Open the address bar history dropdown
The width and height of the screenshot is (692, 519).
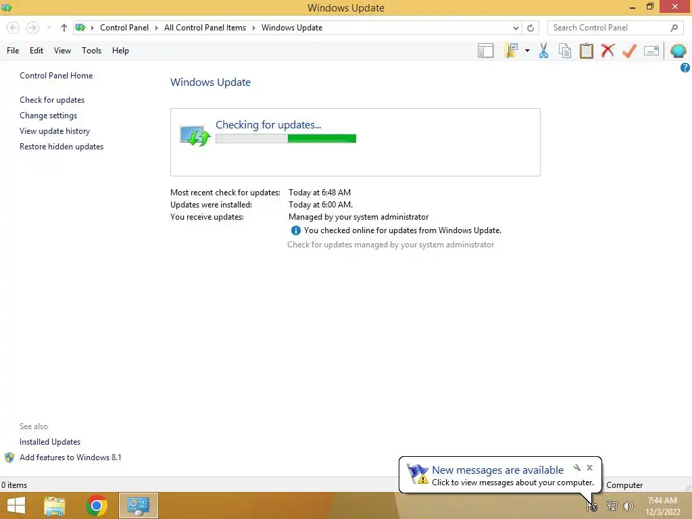tap(516, 28)
